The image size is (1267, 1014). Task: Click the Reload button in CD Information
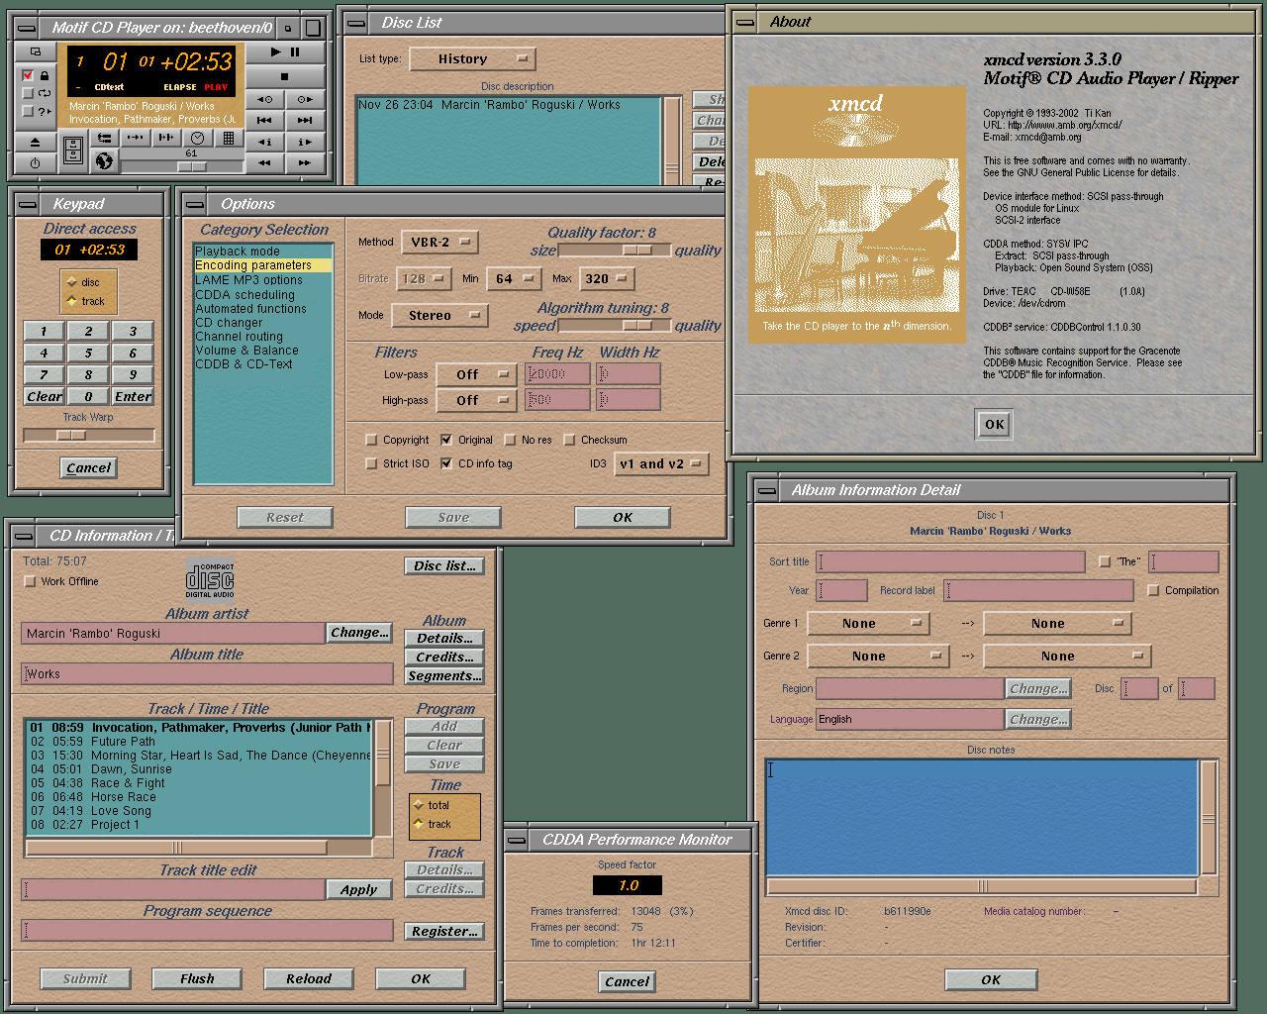309,978
